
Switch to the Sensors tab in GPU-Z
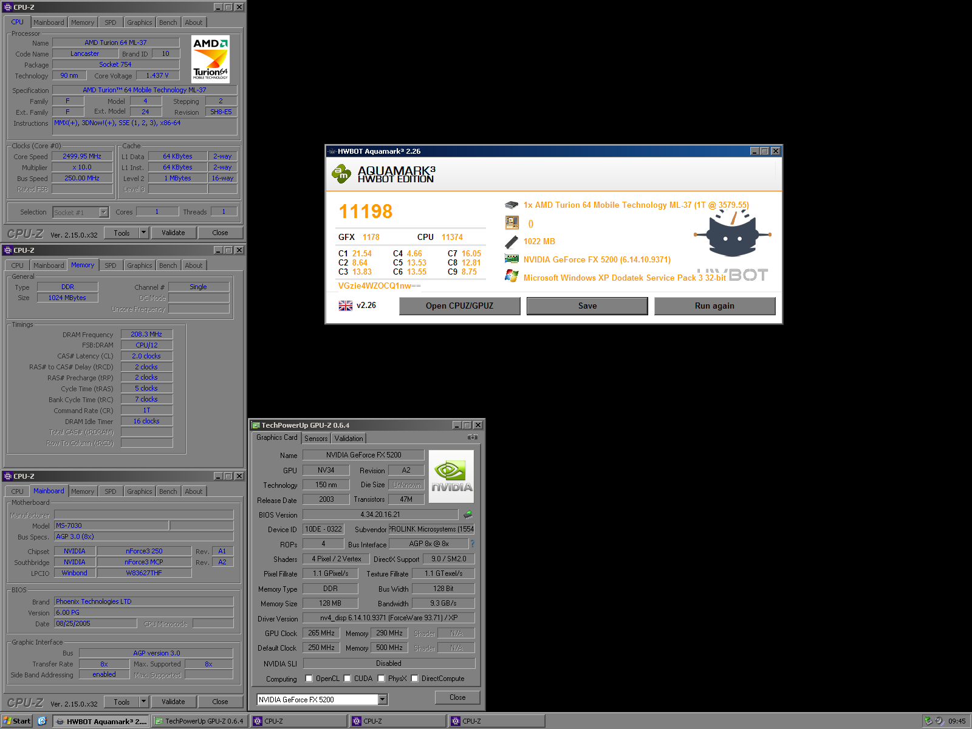[316, 439]
